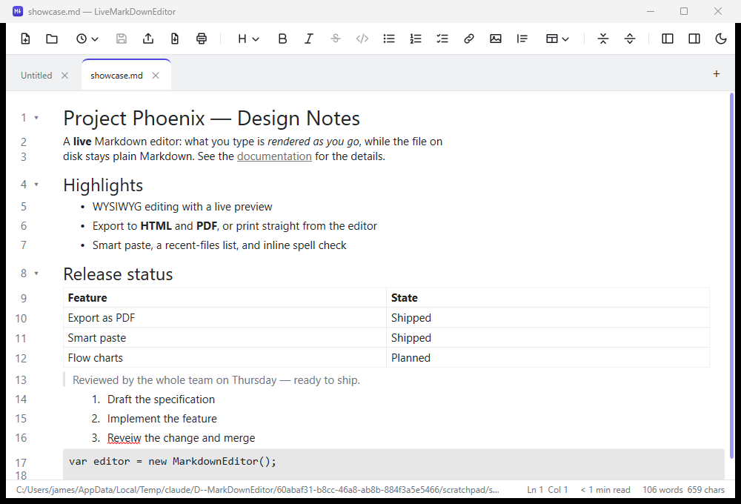
Task: Insert an image using the picture icon
Action: (495, 39)
